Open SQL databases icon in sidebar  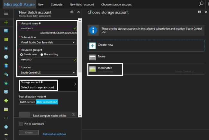(6, 66)
